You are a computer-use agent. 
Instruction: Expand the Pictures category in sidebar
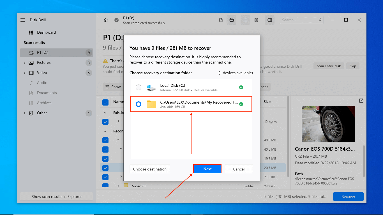24,63
